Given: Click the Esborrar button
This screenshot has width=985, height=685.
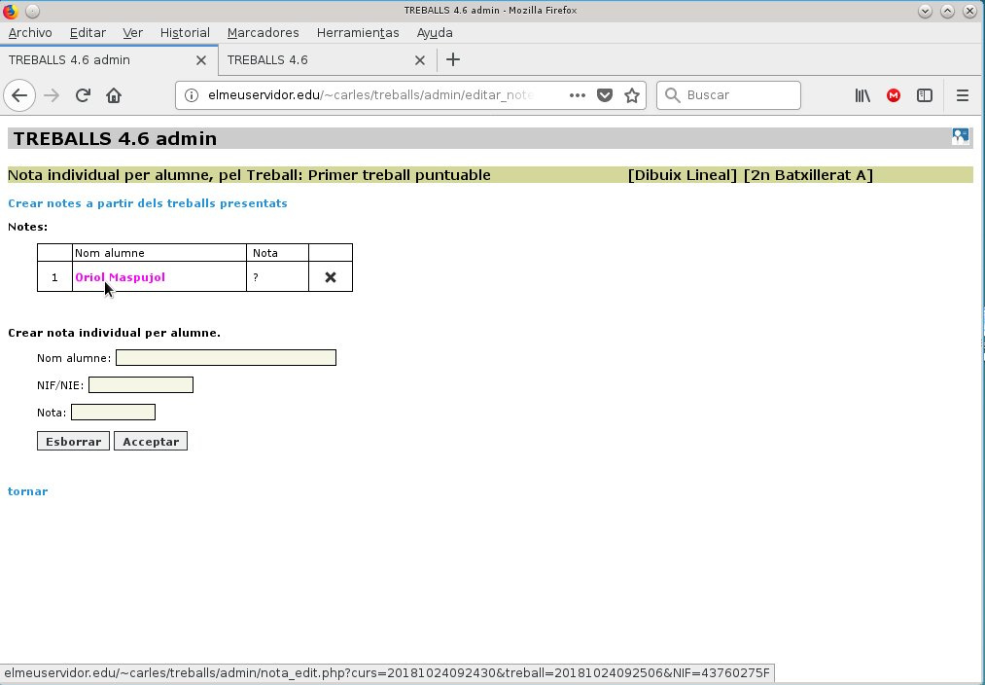Looking at the screenshot, I should (74, 441).
